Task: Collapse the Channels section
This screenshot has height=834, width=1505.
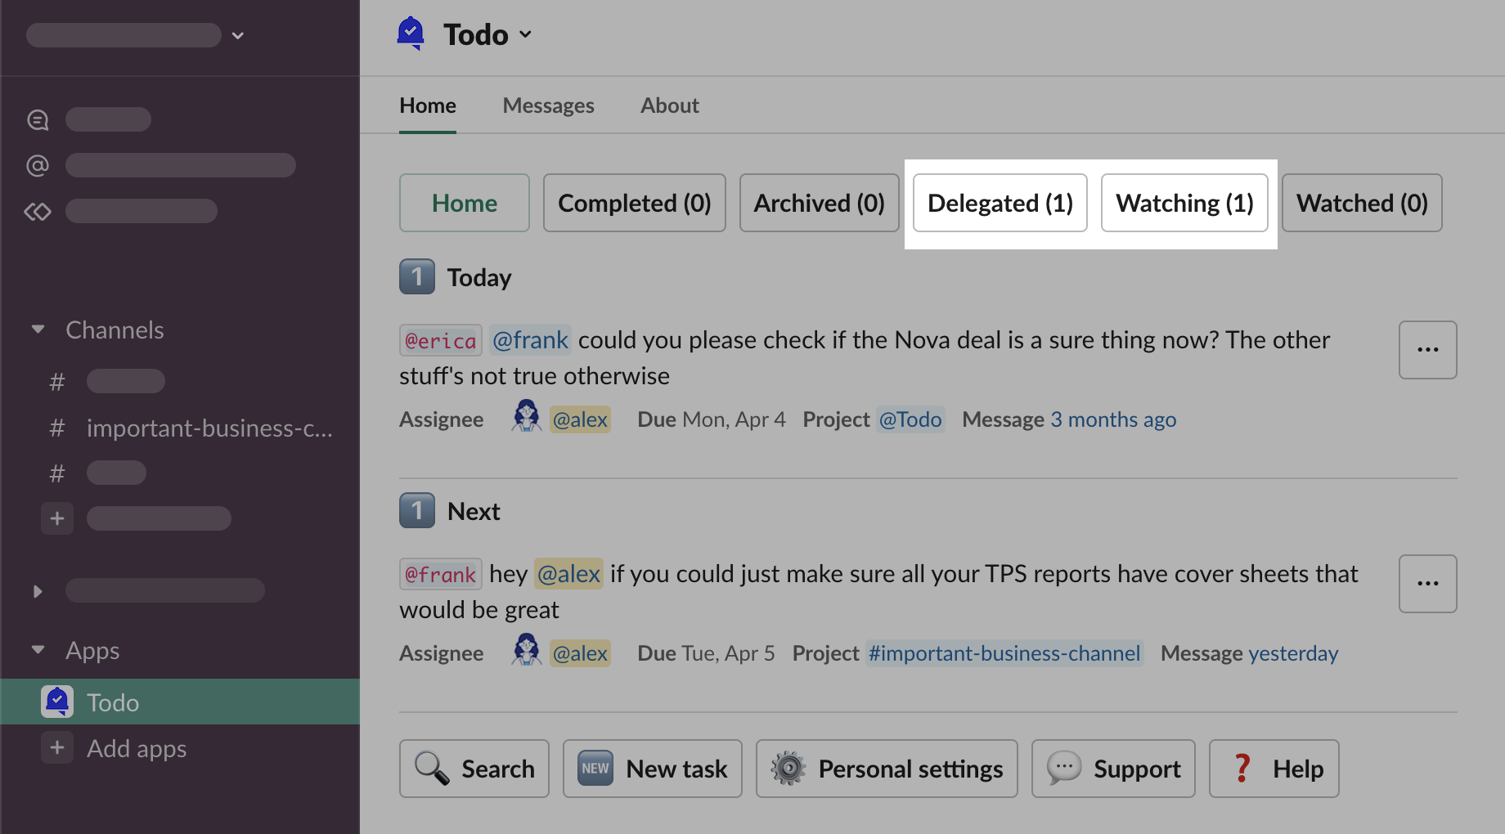Action: pyautogui.click(x=38, y=330)
